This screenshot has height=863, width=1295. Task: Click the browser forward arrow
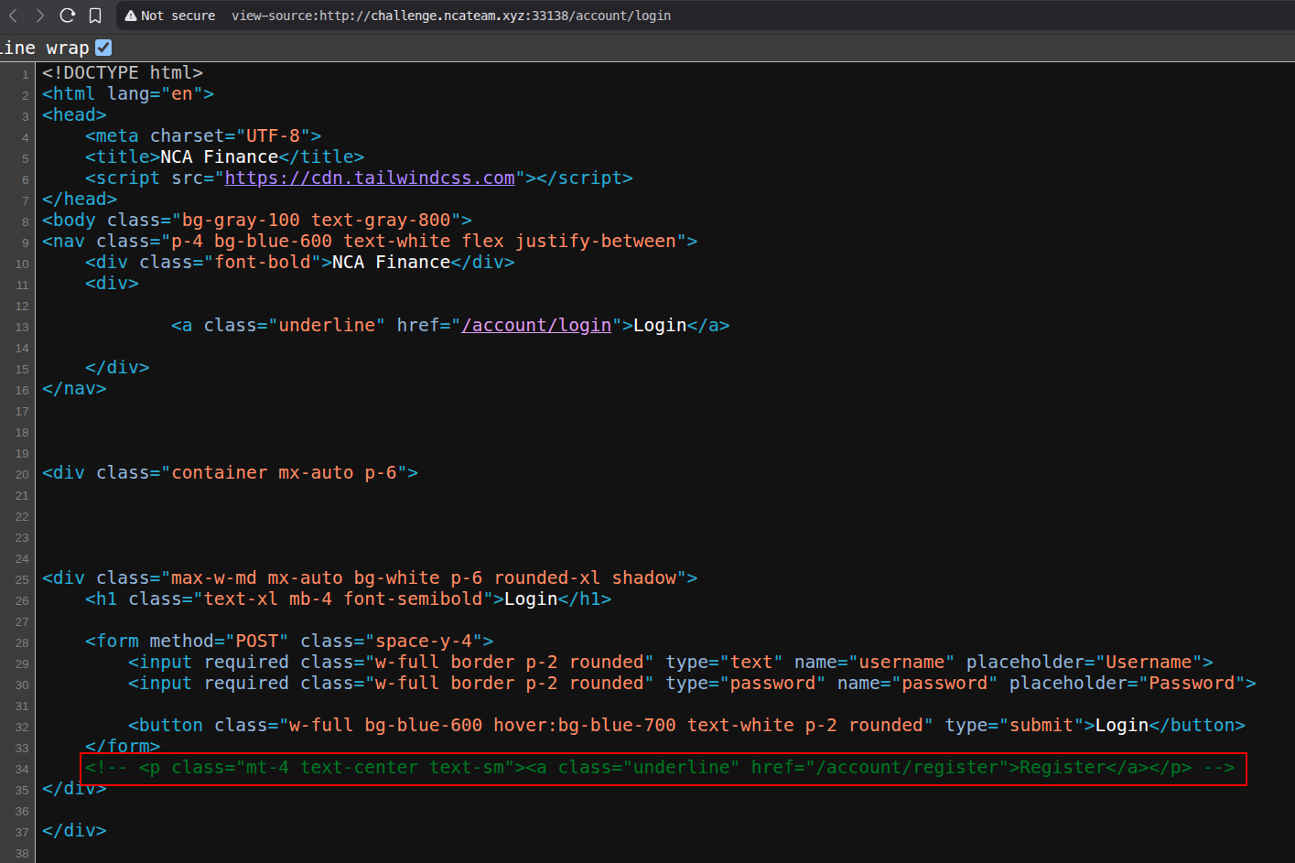pyautogui.click(x=39, y=16)
